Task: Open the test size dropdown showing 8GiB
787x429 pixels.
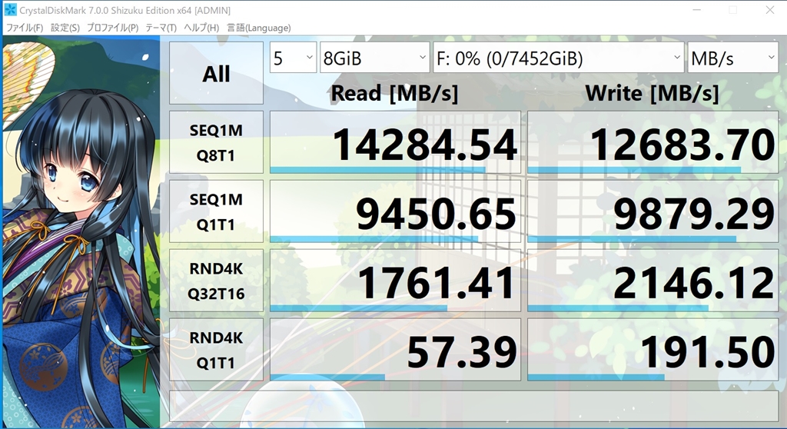Action: (374, 58)
